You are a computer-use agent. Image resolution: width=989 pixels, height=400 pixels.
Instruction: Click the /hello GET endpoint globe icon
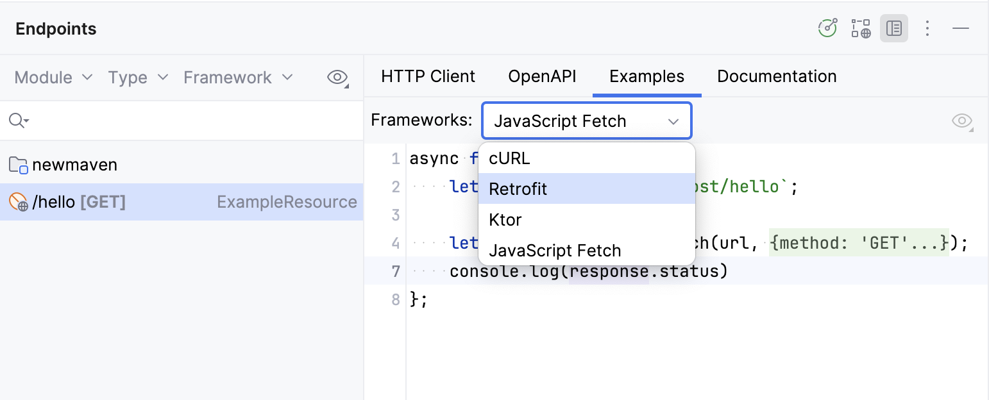[19, 202]
